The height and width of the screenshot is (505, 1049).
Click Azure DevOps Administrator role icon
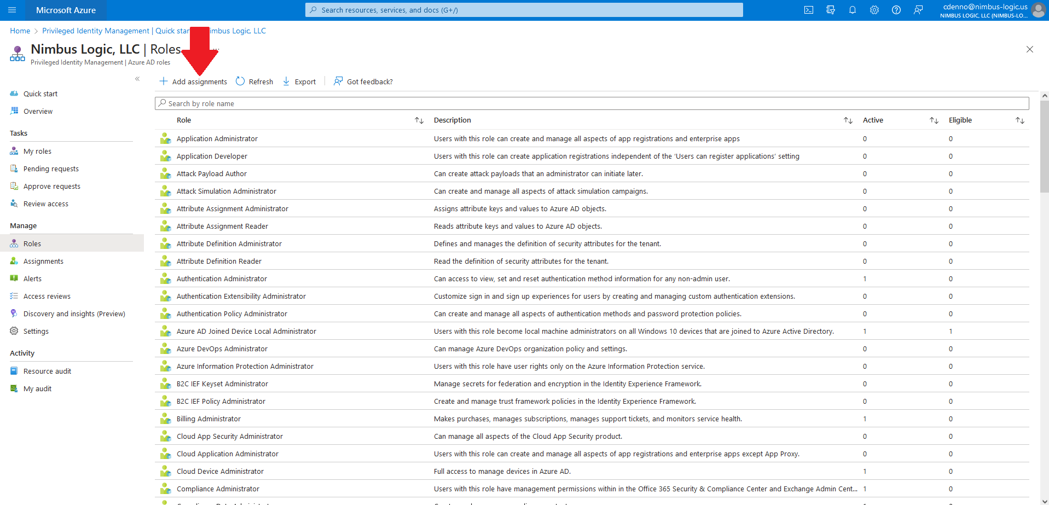pyautogui.click(x=165, y=349)
